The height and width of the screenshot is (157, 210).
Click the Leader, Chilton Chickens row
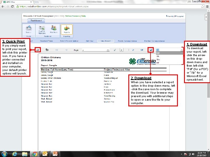click(51, 78)
